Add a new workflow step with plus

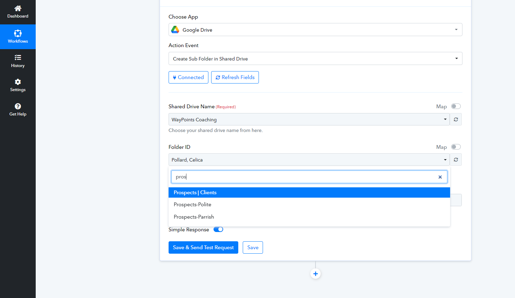[x=316, y=274]
